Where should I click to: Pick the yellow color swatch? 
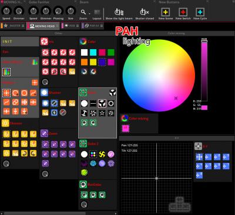click(x=93, y=62)
